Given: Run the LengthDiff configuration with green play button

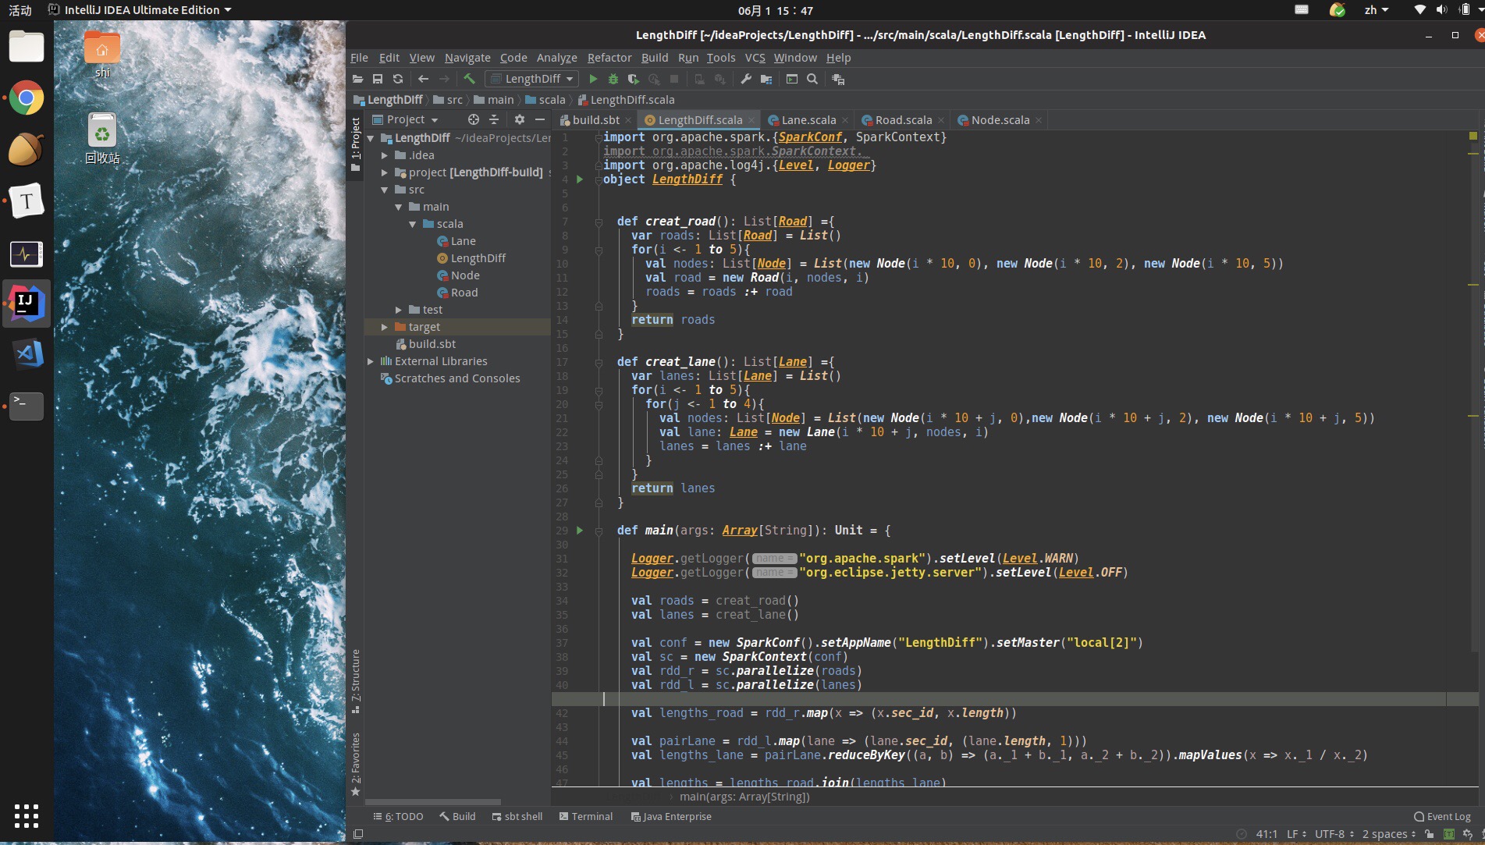Looking at the screenshot, I should [x=593, y=79].
